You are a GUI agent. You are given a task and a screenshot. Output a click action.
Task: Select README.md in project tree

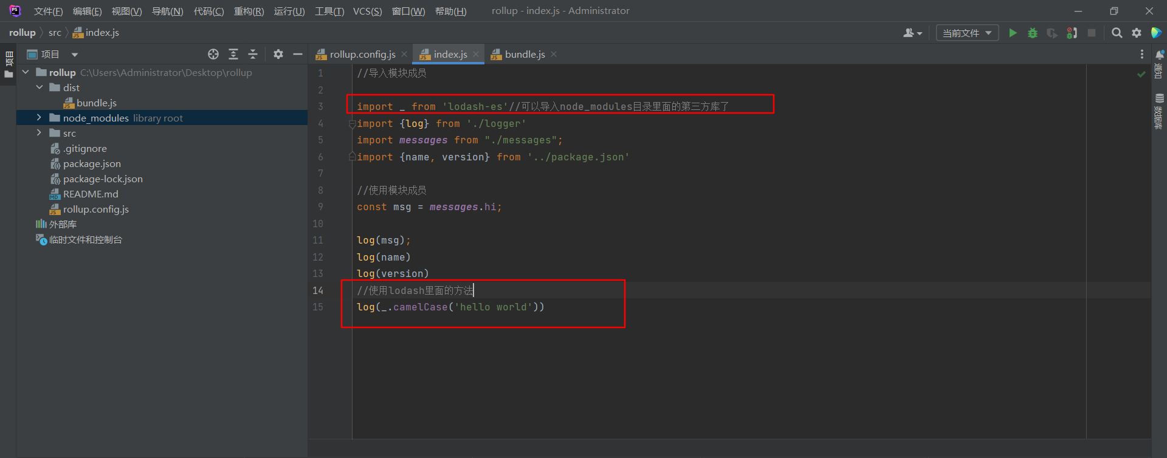[84, 194]
